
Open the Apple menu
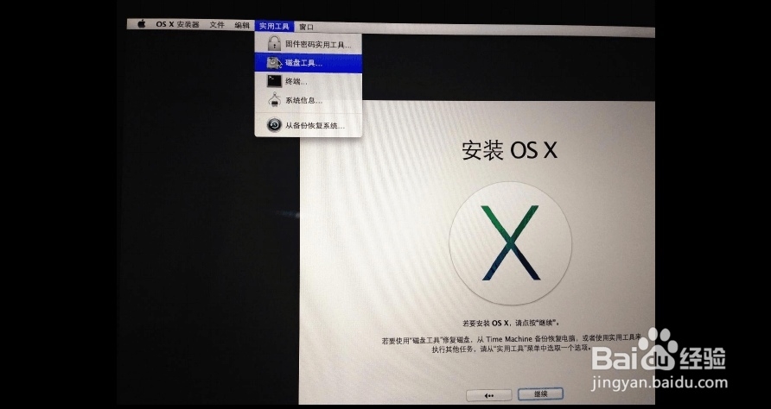[x=142, y=24]
